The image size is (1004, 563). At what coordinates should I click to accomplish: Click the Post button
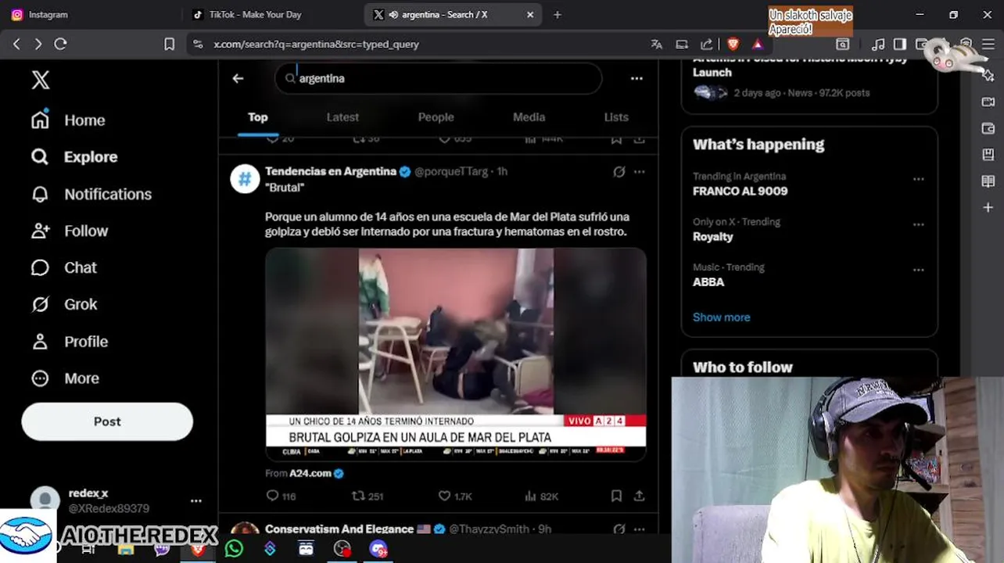click(107, 421)
